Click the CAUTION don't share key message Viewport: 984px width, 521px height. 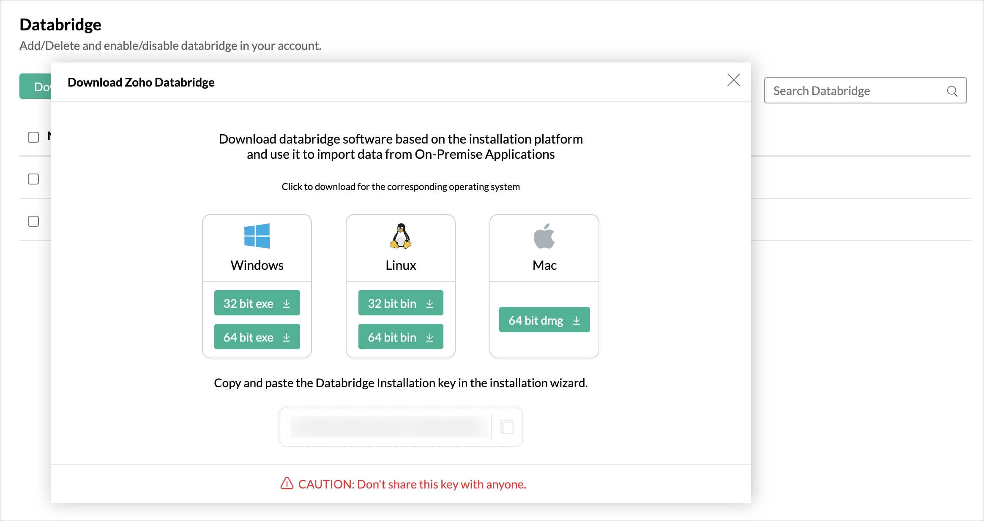(x=412, y=484)
